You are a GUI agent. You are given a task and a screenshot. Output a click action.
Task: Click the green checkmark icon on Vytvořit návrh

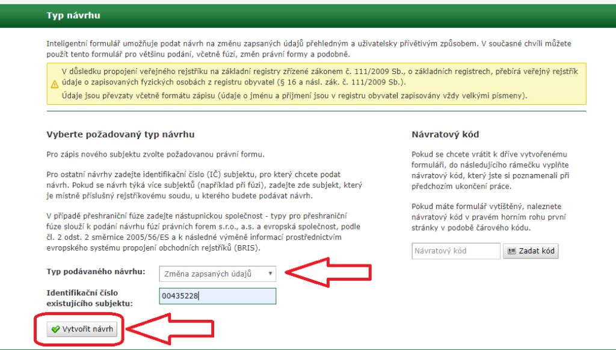click(x=55, y=330)
